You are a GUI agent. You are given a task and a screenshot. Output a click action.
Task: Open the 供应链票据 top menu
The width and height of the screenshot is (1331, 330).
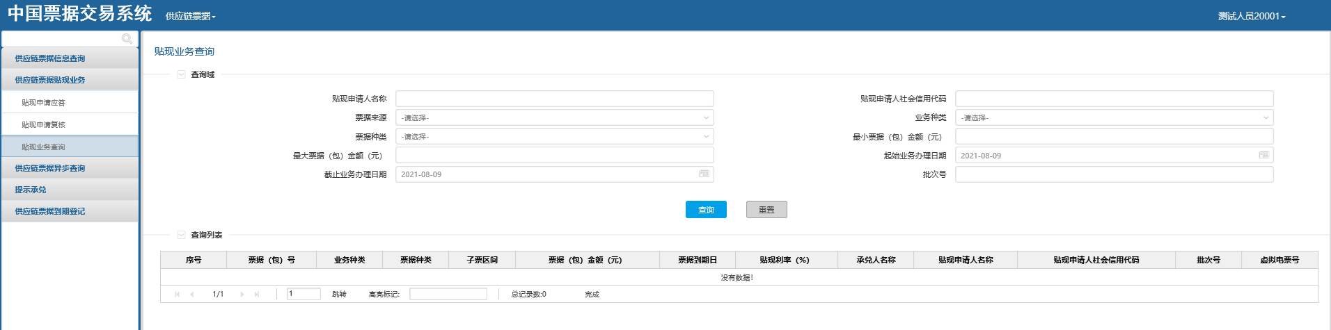click(190, 16)
